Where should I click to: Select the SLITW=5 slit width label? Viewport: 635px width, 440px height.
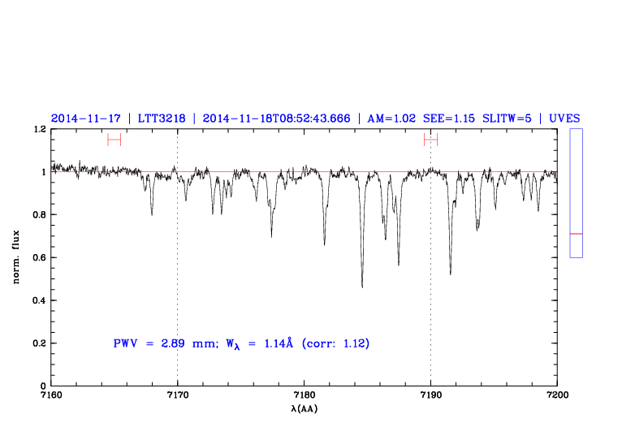pos(507,119)
